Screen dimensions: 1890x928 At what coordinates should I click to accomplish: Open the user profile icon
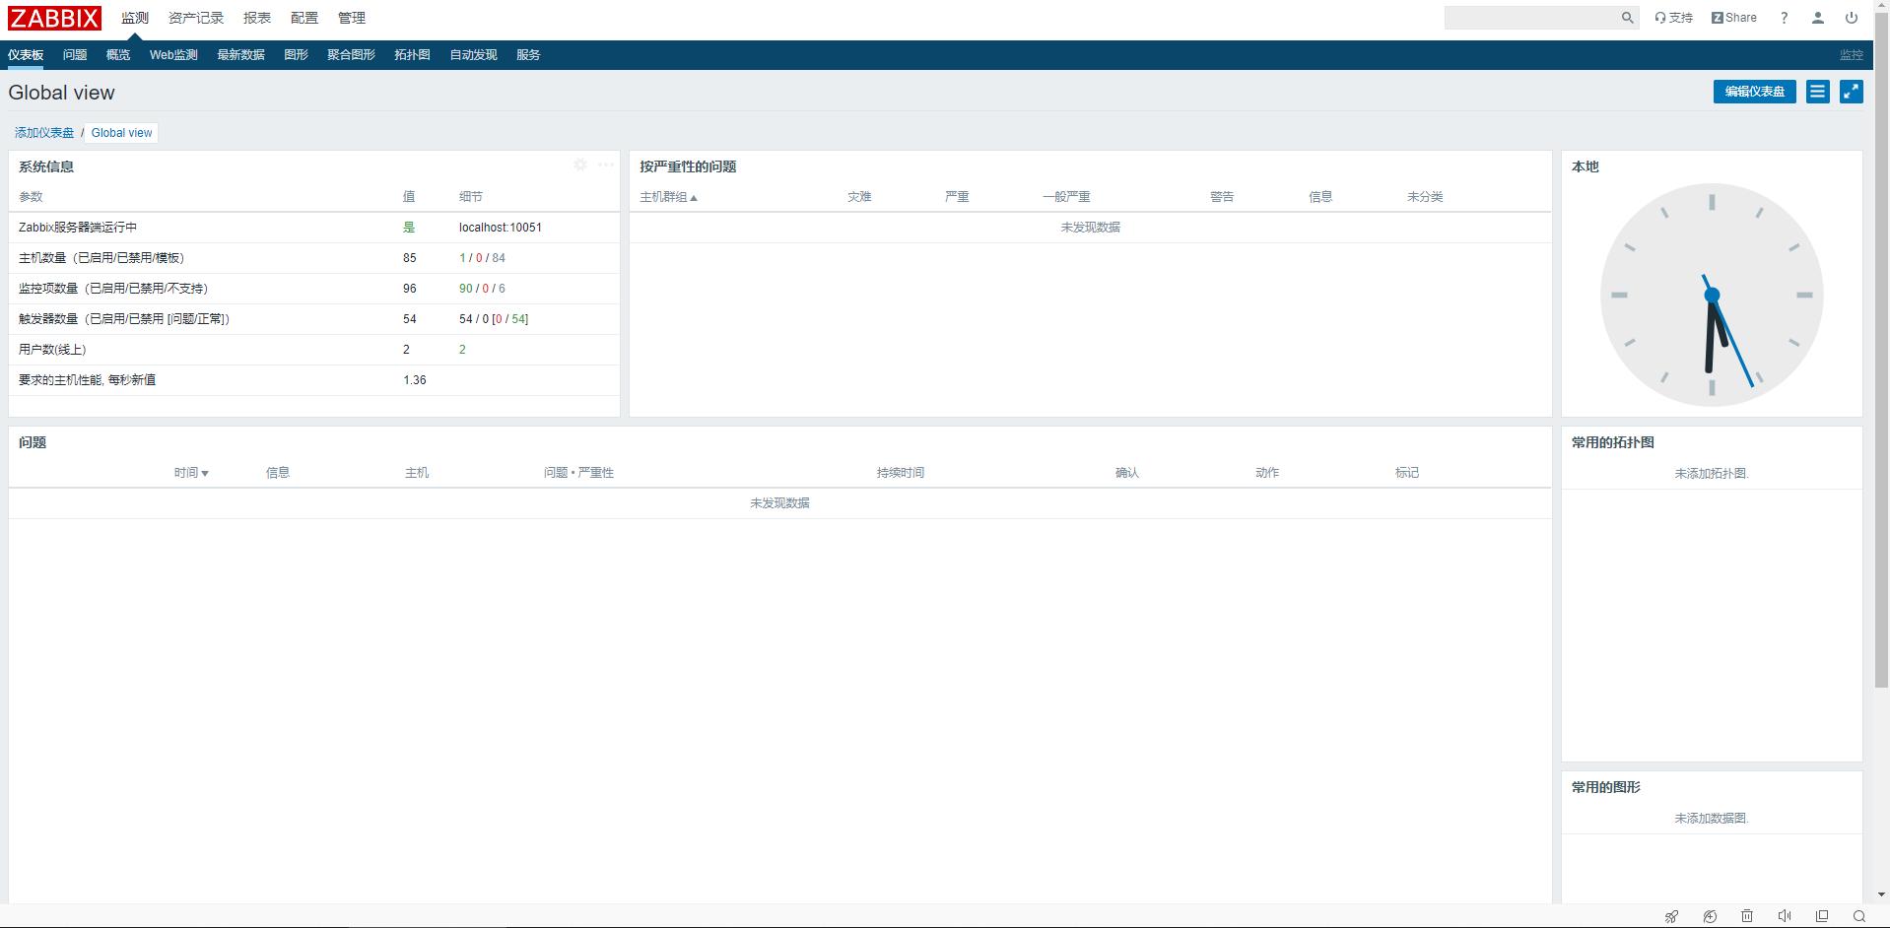coord(1817,18)
